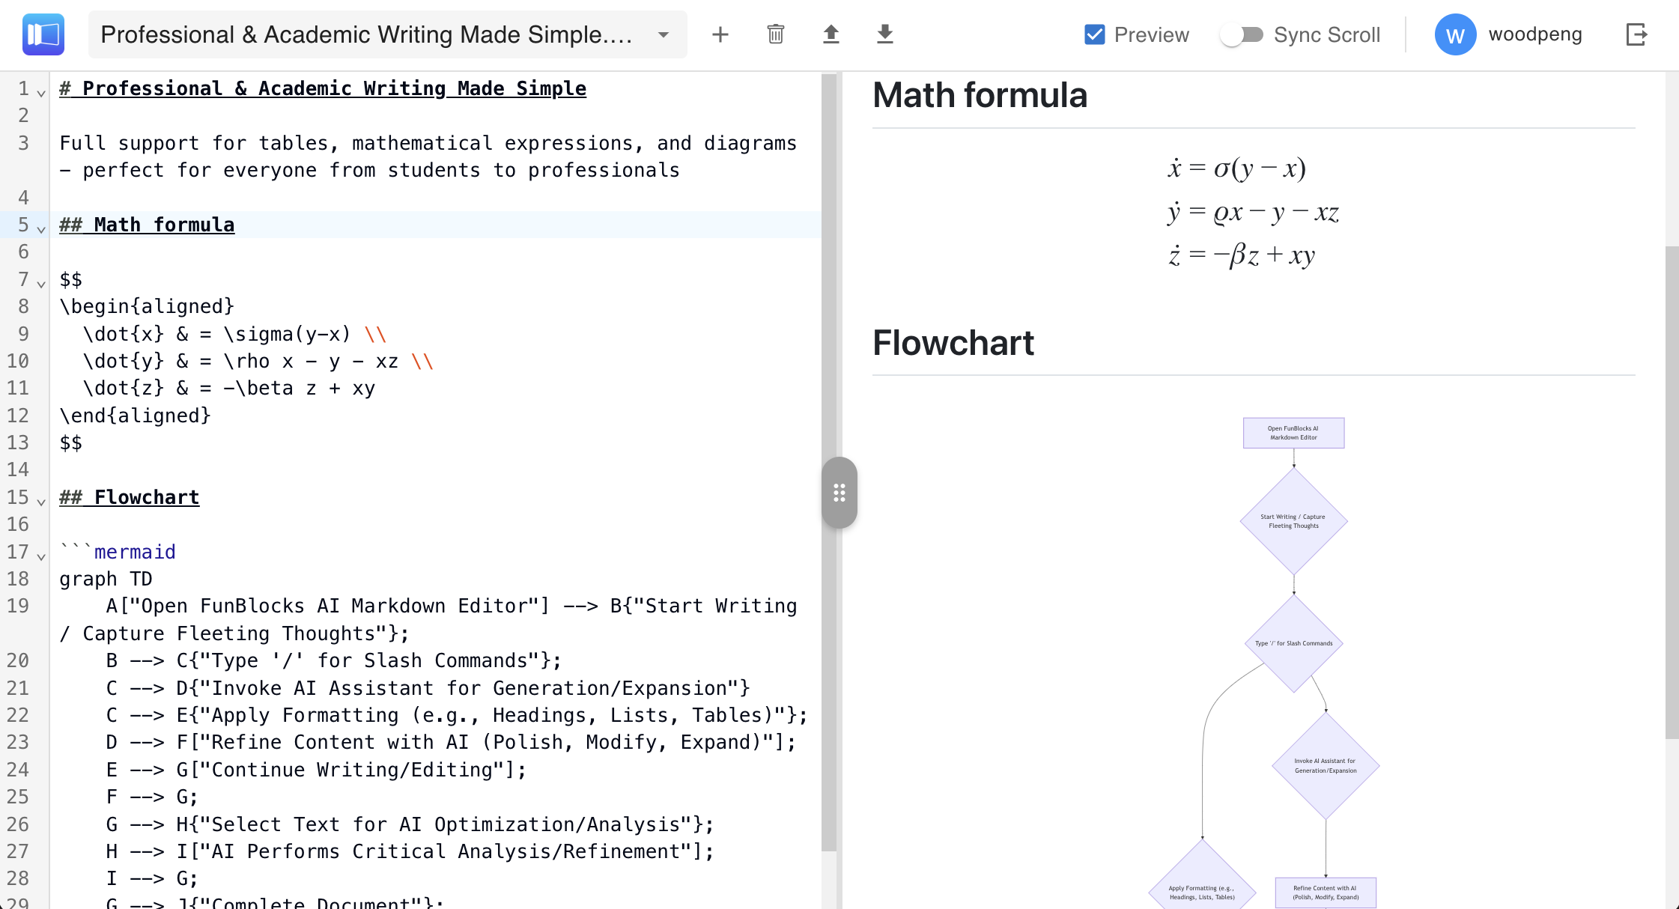Screen dimensions: 1679x909
Task: Open account options via the W avatar
Action: point(1454,34)
